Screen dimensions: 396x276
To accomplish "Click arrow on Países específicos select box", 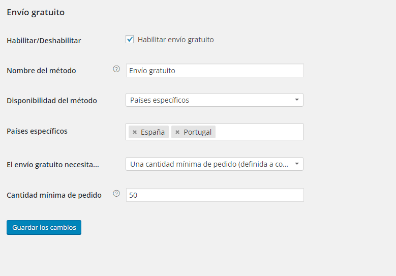I will [297, 100].
